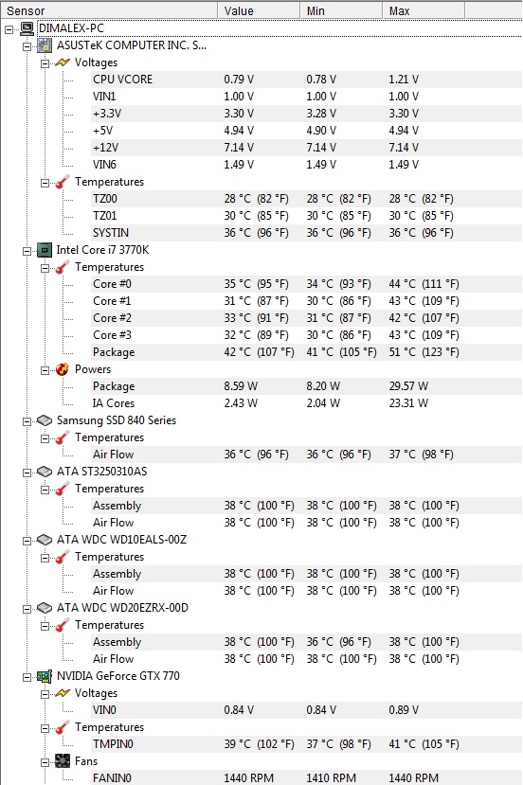The image size is (523, 785).
Task: Click the Value column header
Action: (x=259, y=10)
